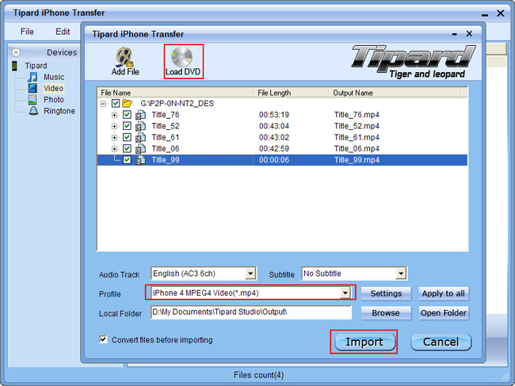Collapse the G:\P2P-0N-NT2_DES tree node
Viewport: 515px width, 386px height.
103,104
